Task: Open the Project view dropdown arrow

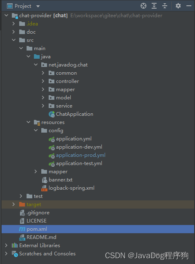Action: pos(38,7)
